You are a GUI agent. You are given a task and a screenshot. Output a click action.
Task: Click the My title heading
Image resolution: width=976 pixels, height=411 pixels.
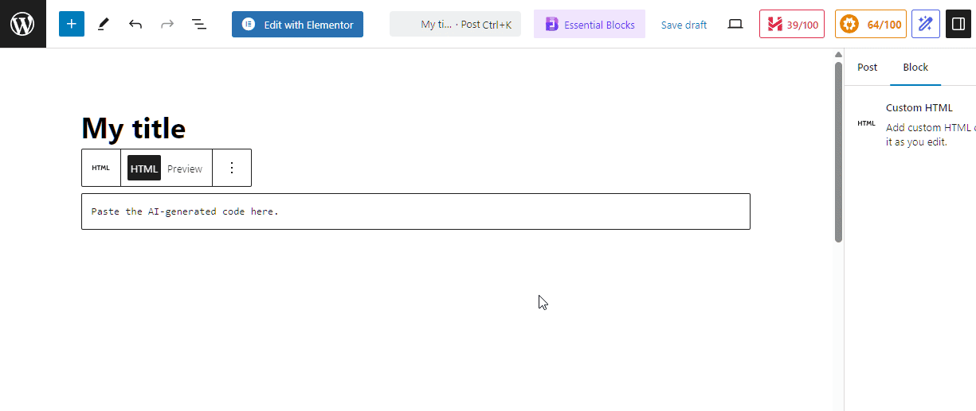pos(134,128)
